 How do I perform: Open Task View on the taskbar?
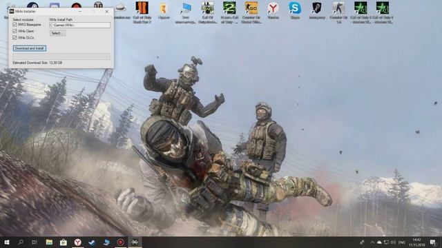35,242
